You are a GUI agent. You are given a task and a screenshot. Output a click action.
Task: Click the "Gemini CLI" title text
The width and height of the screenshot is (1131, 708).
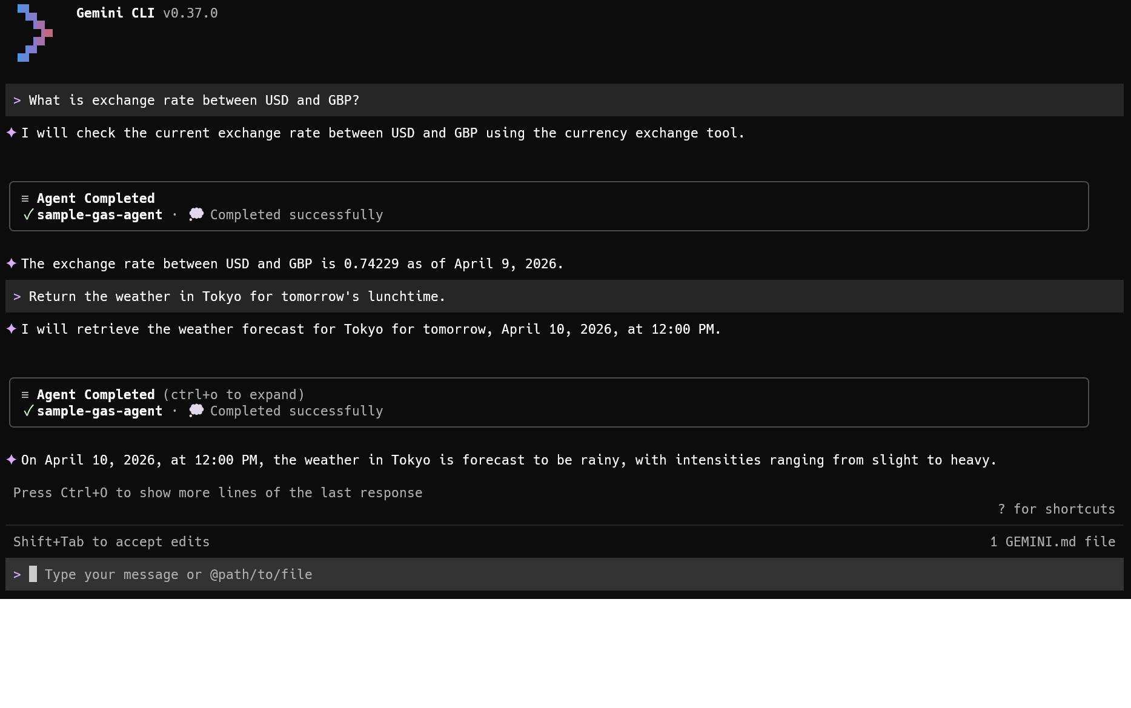click(115, 13)
